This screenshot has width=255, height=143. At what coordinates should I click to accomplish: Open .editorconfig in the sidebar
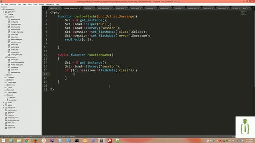[x=12, y=110]
